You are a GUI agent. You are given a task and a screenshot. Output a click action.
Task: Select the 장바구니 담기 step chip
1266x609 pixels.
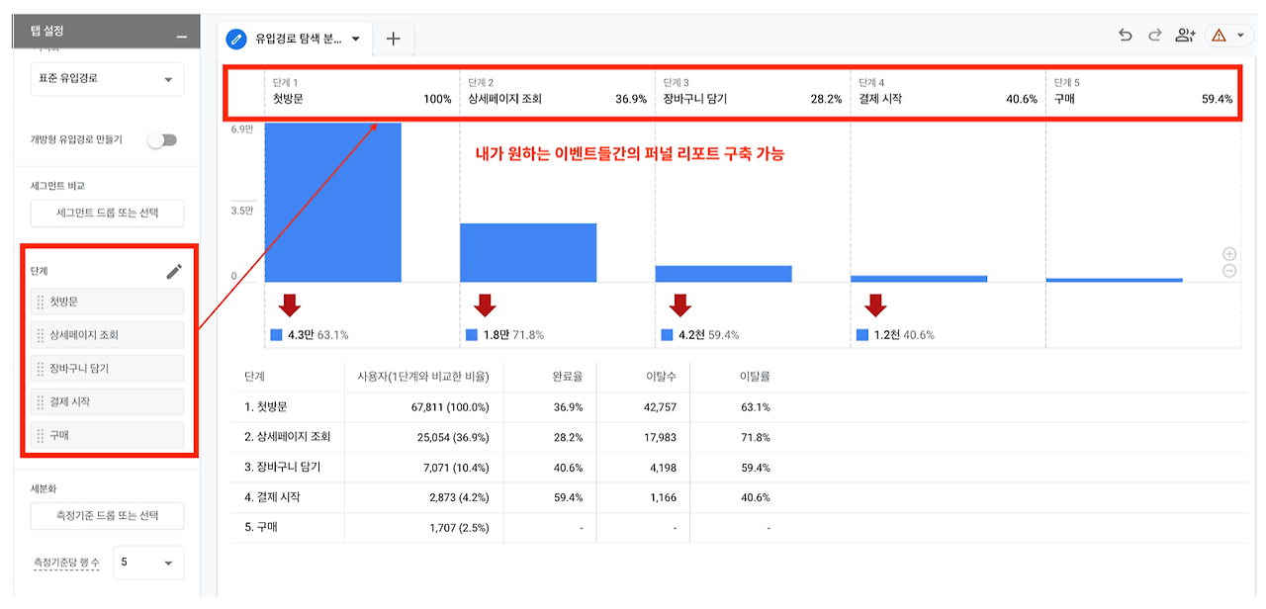(107, 369)
